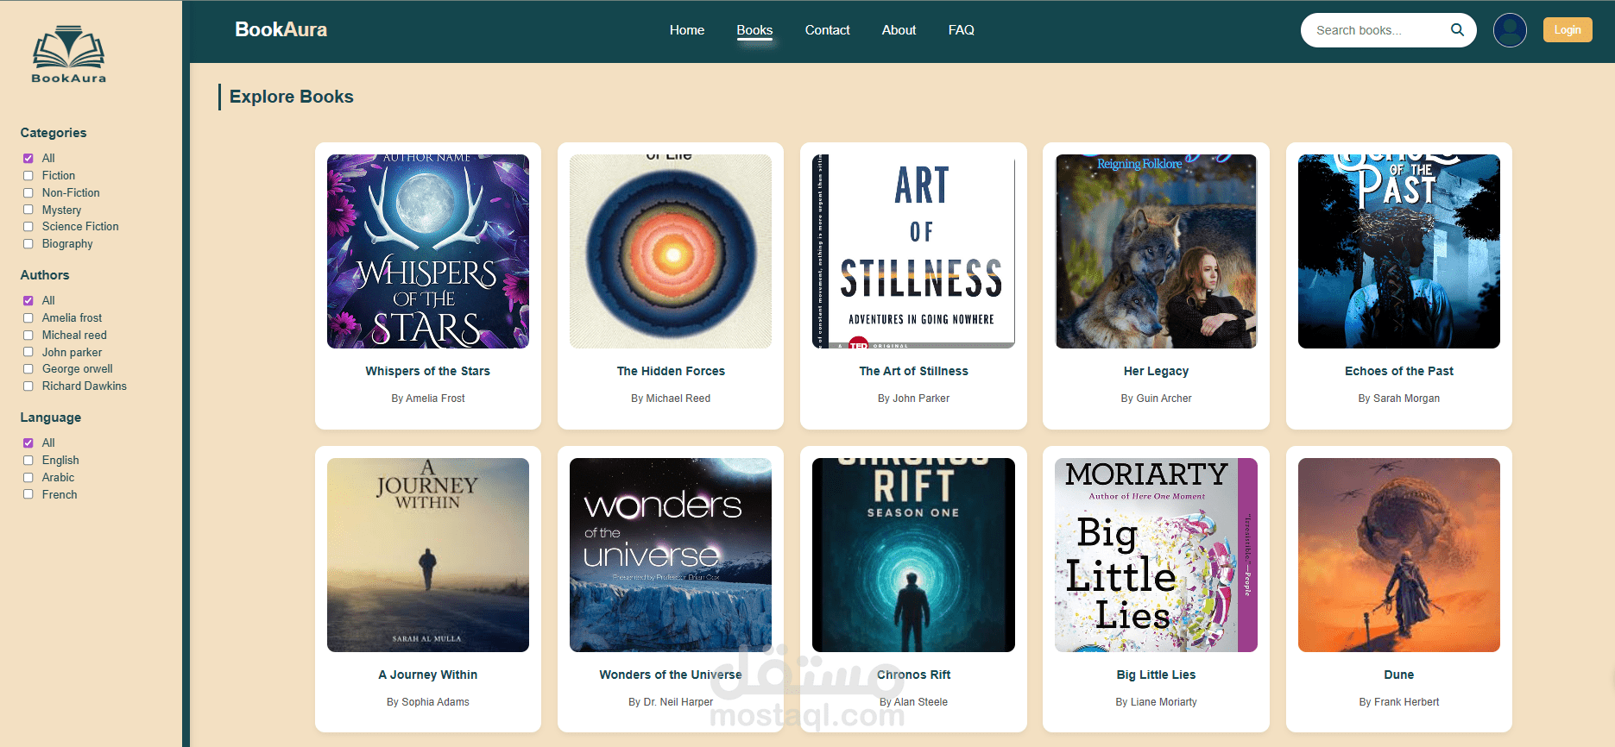Open Whispers of the Stars cover
The height and width of the screenshot is (747, 1615).
(x=428, y=251)
